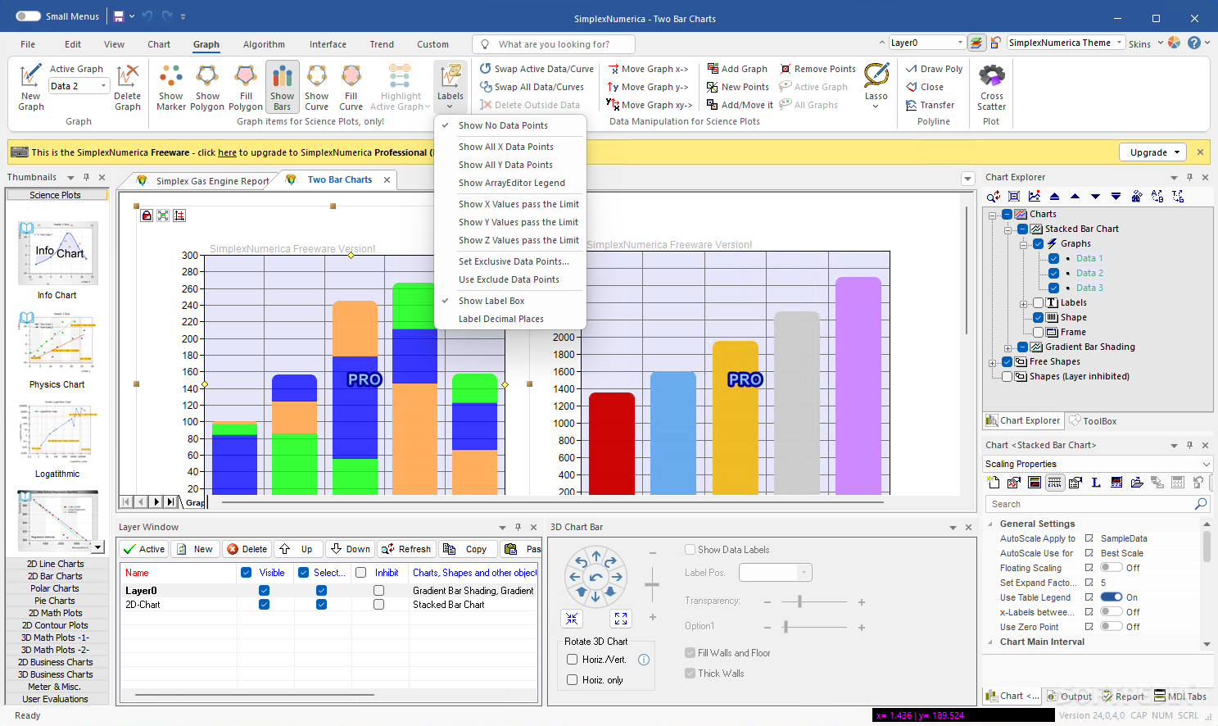This screenshot has height=726, width=1218.
Task: Click the lock icon above the chart
Action: [x=147, y=216]
